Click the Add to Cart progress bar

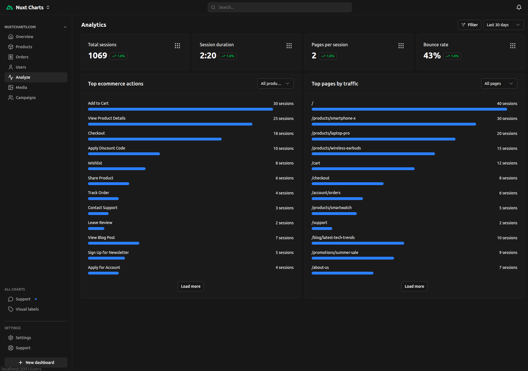click(x=180, y=109)
